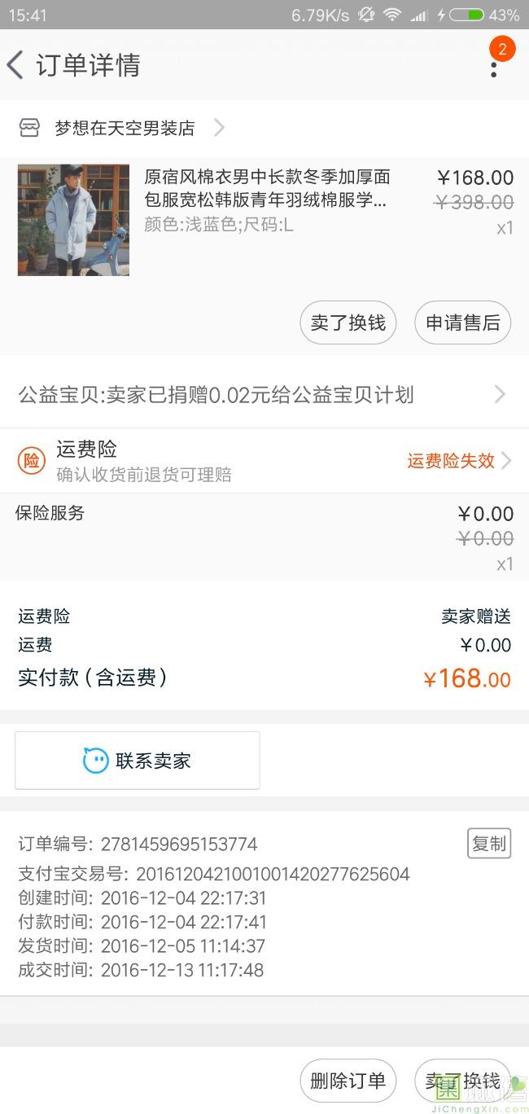Tap the blue chat face icon
Screen dimensions: 529x1114
[95, 761]
